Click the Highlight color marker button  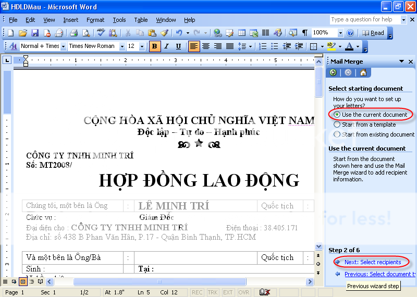click(x=331, y=46)
